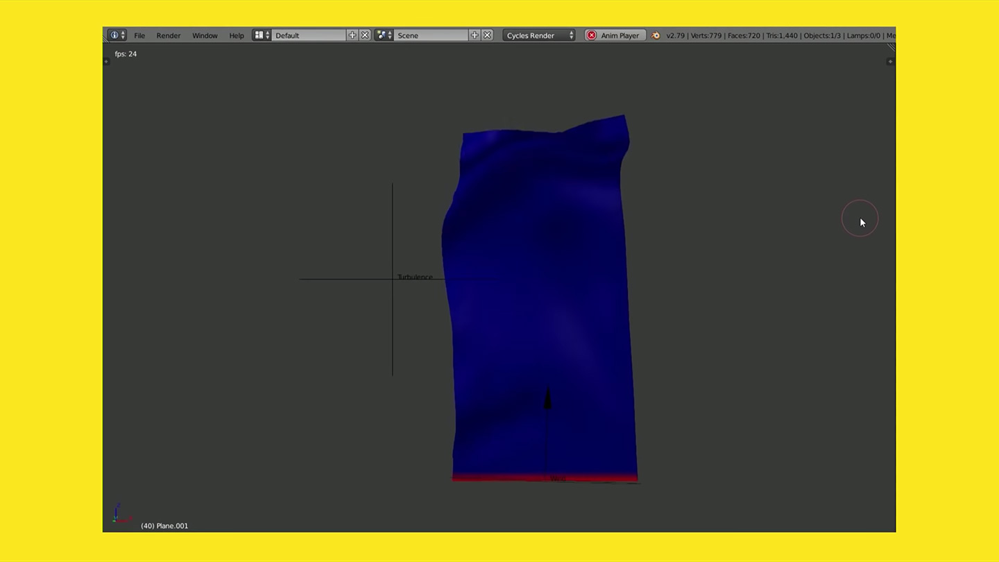Click the Blender logo icon in the header
The width and height of the screenshot is (999, 562).
[x=656, y=35]
